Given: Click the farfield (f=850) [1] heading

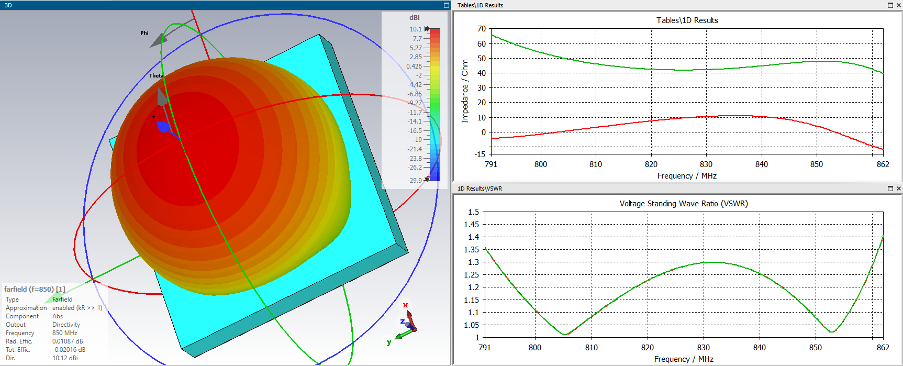Looking at the screenshot, I should click(x=35, y=289).
